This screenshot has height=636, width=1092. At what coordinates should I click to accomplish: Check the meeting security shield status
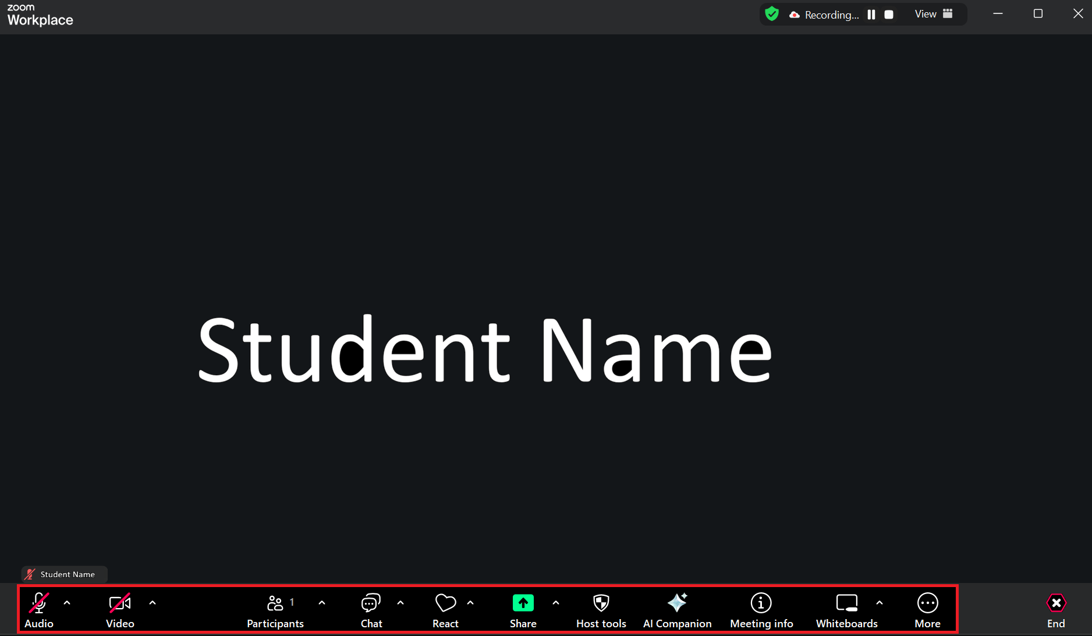tap(771, 13)
